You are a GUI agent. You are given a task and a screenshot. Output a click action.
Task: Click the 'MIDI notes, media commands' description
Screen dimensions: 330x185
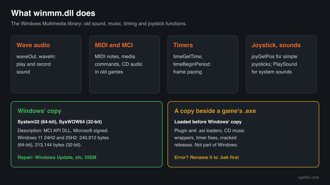(119, 64)
